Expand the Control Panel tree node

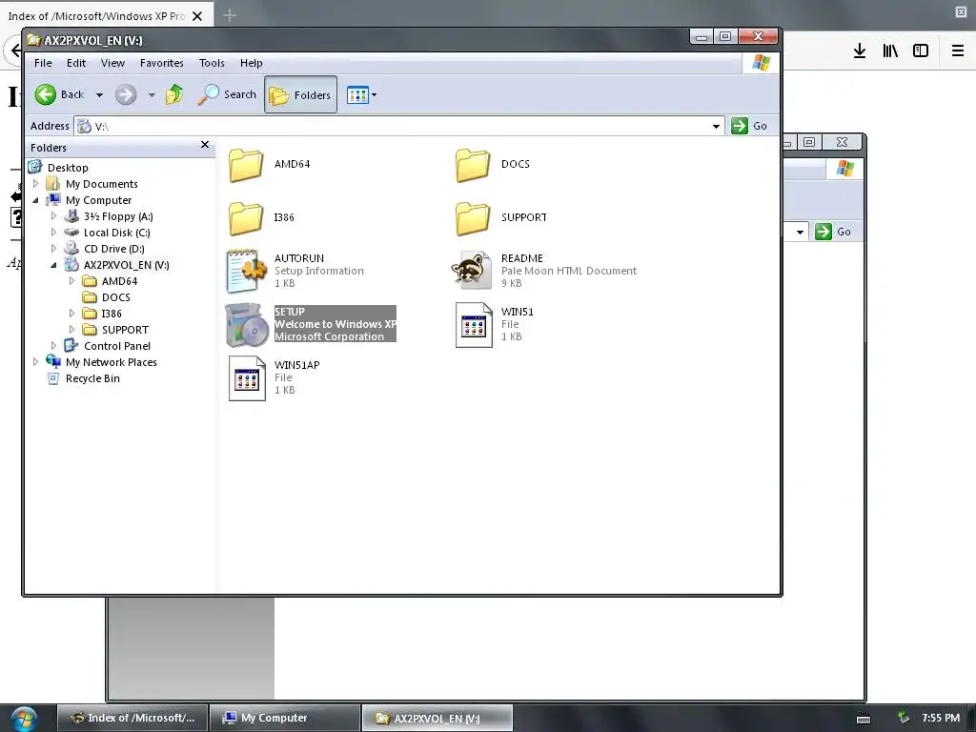53,345
